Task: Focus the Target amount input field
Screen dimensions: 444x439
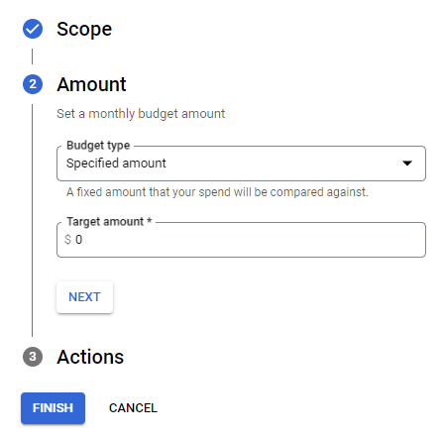Action: 241,240
